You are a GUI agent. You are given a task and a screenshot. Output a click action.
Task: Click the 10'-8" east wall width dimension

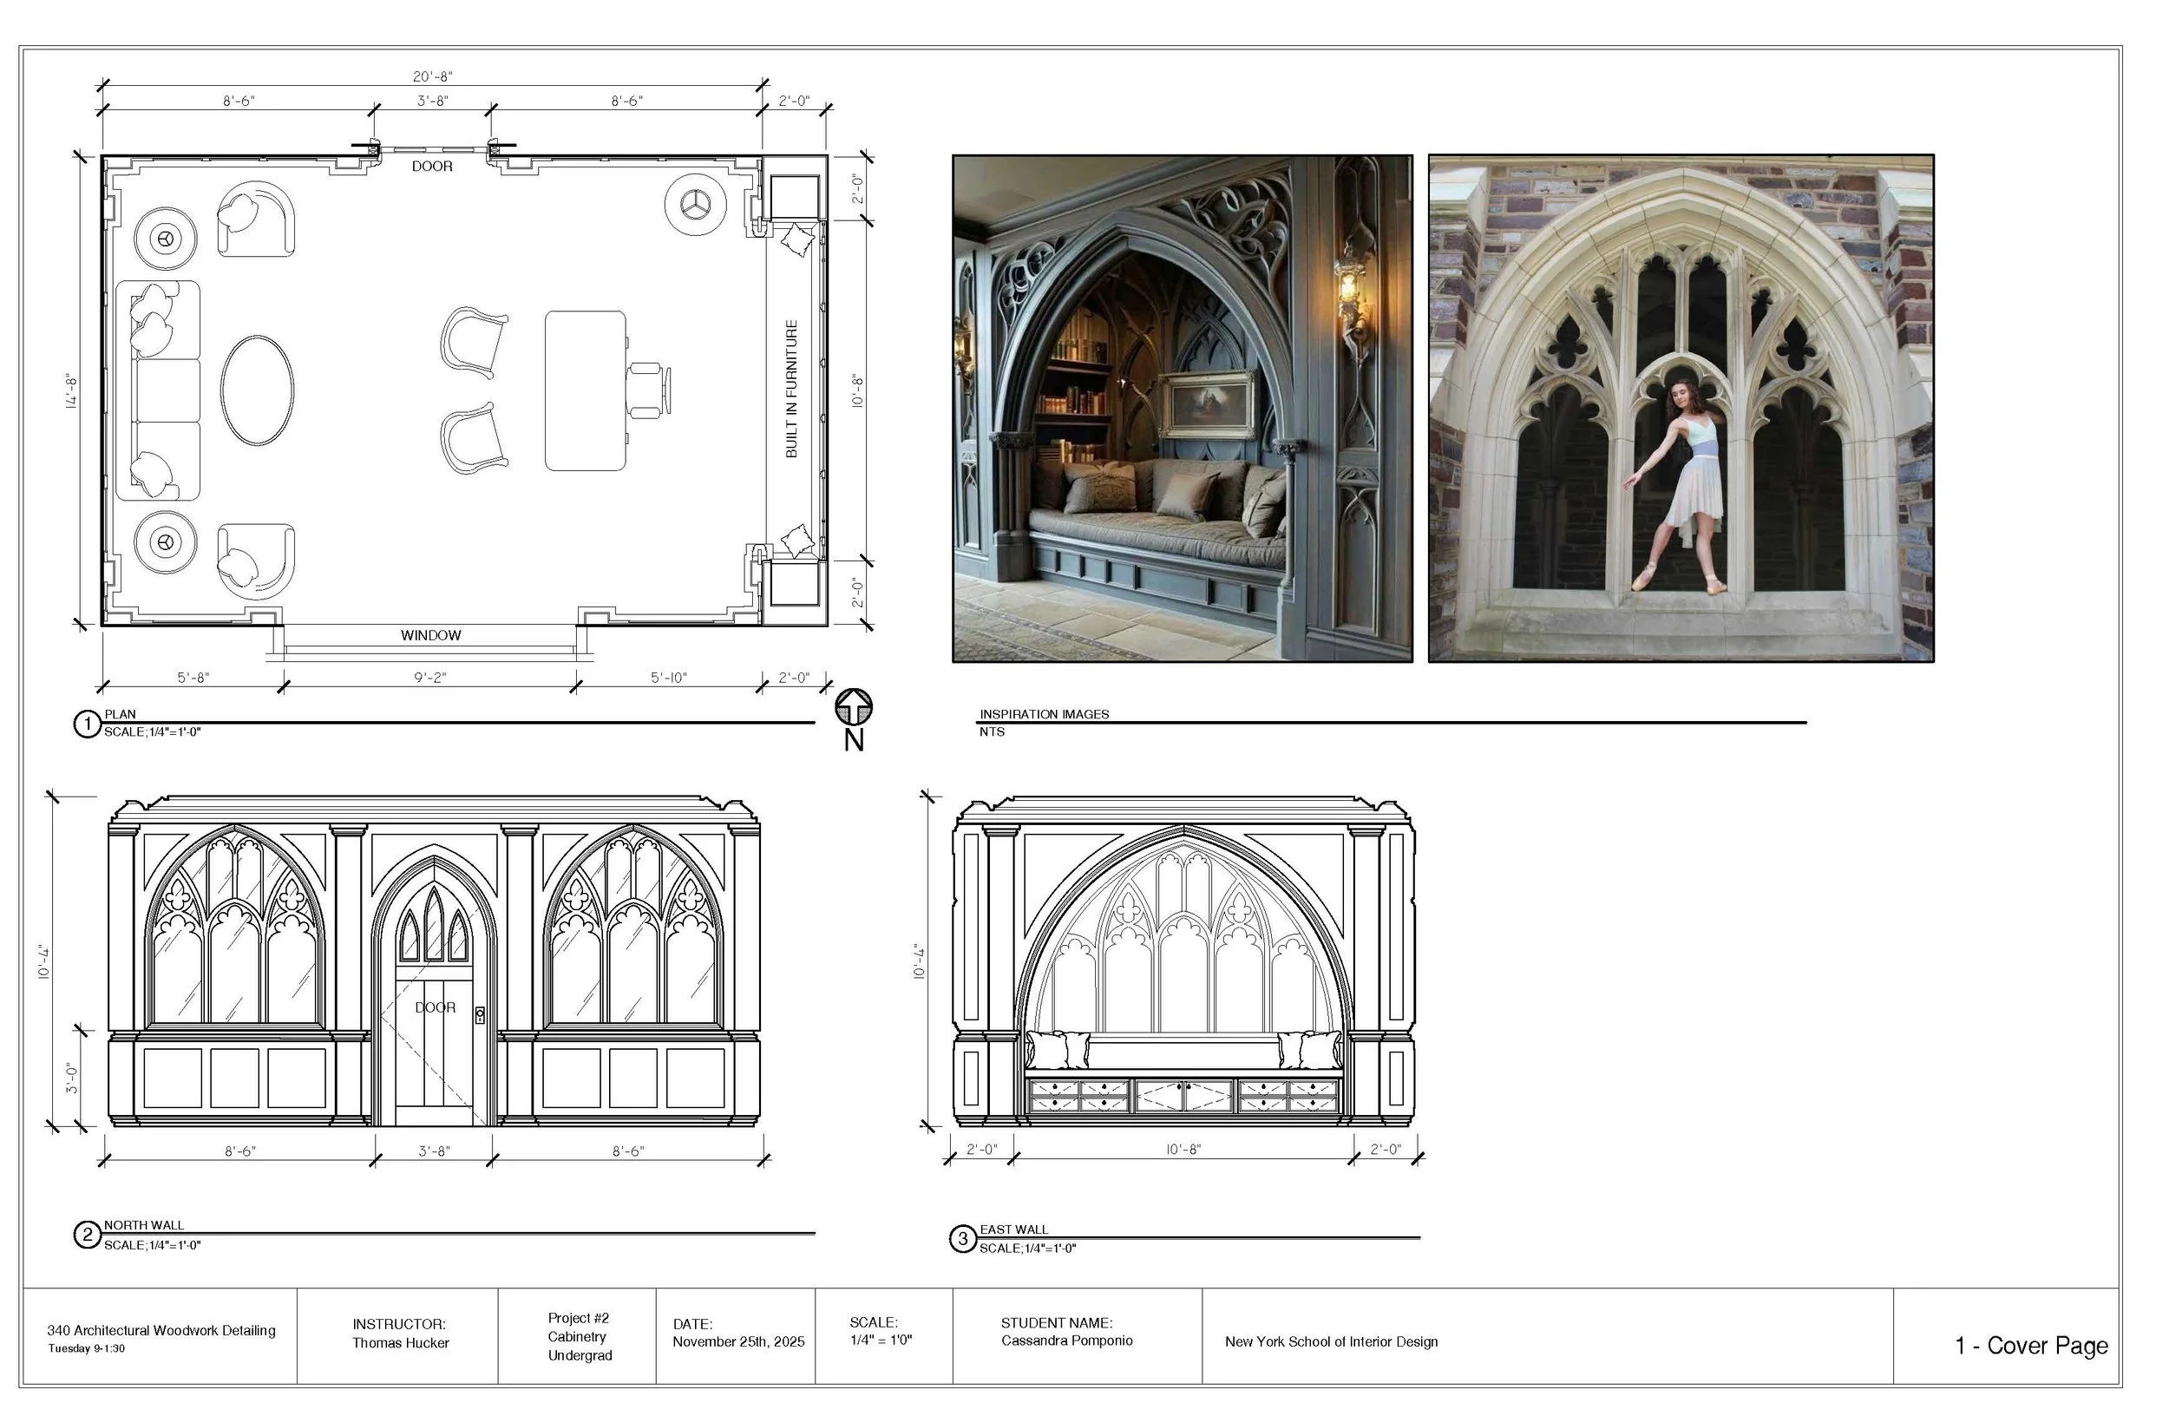[x=1183, y=1150]
